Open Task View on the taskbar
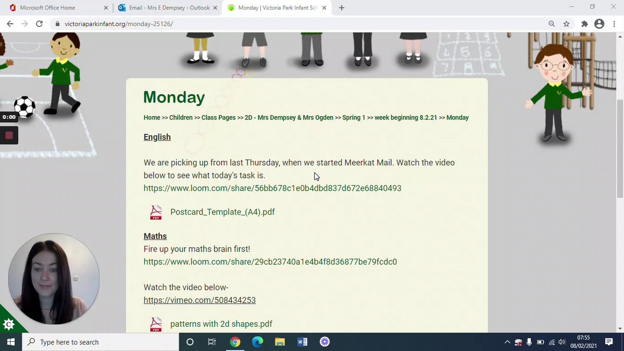This screenshot has height=351, width=624. (212, 342)
